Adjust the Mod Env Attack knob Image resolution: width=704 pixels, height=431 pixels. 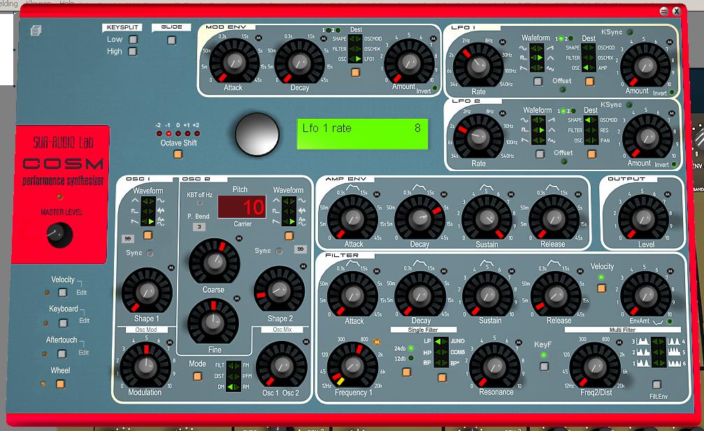coord(234,61)
